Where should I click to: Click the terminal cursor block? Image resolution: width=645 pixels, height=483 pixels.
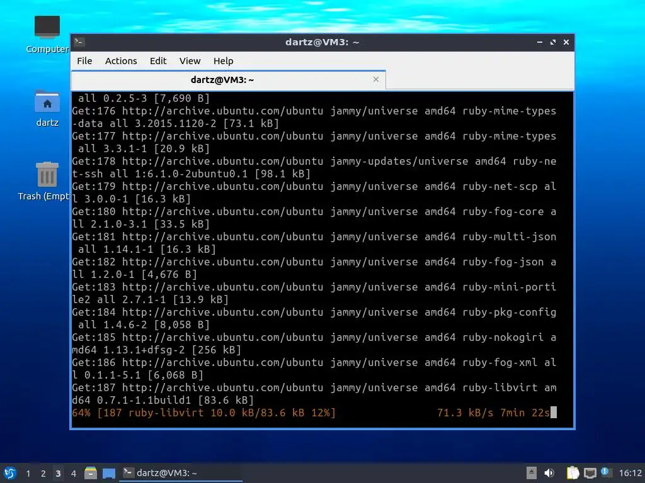[554, 413]
